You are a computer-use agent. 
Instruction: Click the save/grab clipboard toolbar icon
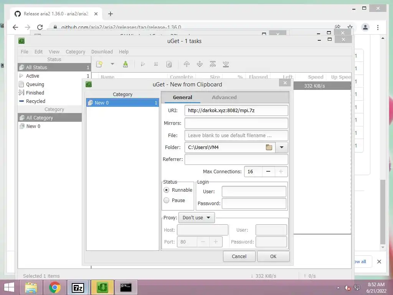tap(125, 64)
